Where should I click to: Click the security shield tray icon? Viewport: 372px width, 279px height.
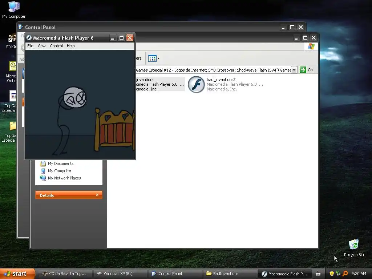point(332,274)
